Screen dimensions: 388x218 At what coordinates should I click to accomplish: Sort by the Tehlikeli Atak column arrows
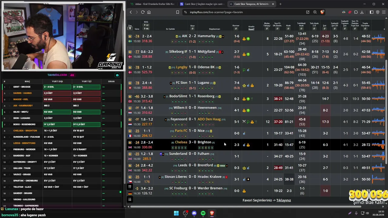[301, 29]
